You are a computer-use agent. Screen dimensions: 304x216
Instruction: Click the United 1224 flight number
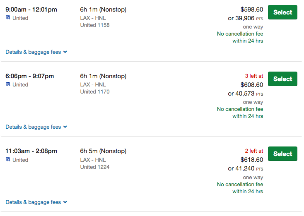point(95,167)
